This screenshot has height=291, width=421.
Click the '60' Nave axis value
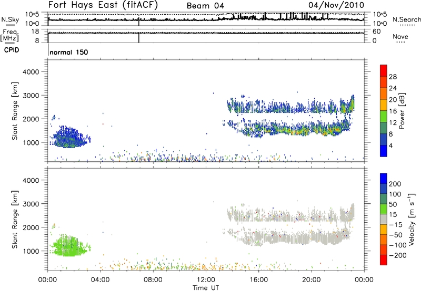[377, 32]
